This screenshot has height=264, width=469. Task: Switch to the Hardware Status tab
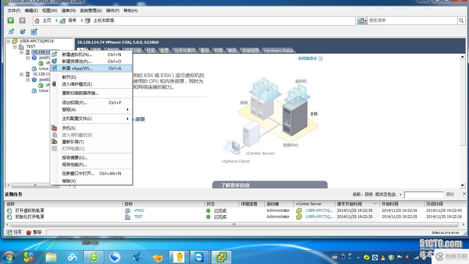(278, 51)
